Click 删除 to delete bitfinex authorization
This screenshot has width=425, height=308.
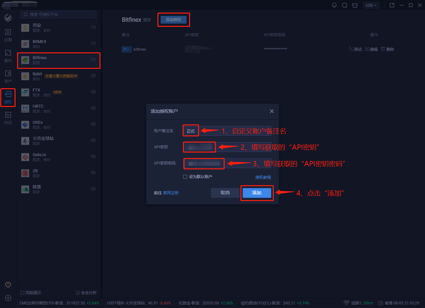point(388,49)
